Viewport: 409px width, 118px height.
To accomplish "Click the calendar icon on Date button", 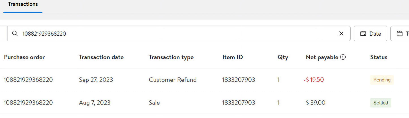I will click(363, 34).
